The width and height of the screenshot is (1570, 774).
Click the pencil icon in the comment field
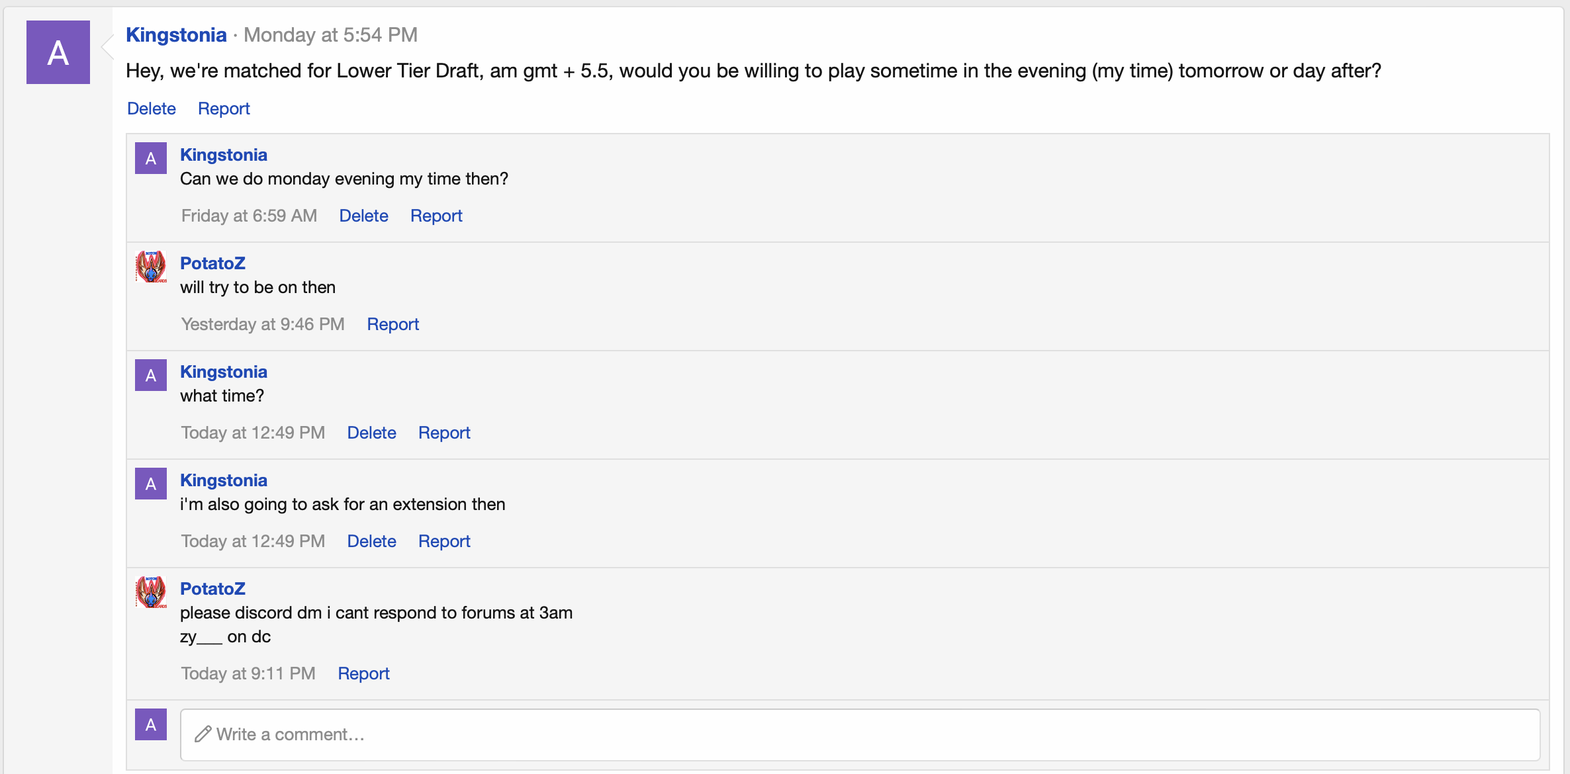(203, 734)
